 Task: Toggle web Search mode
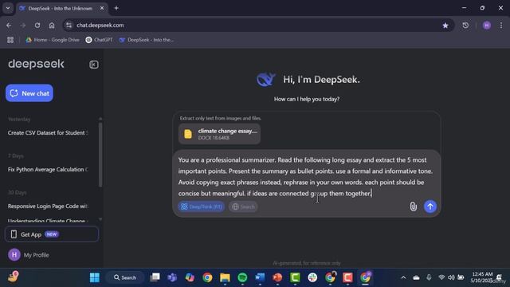point(243,206)
